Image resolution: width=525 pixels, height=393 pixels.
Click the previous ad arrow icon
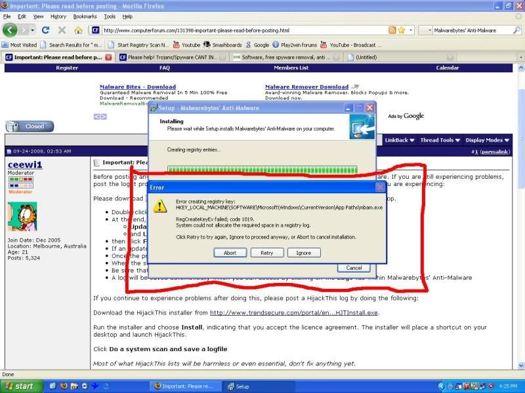tap(96, 117)
